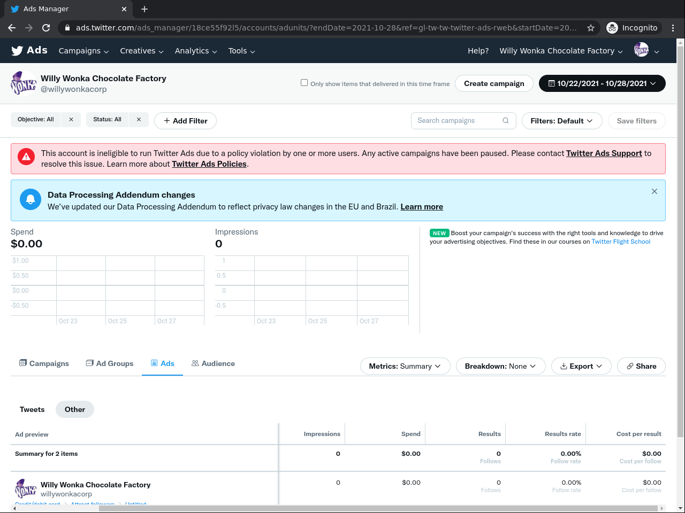Open the date range picker 10/22/2021 - 10/28/2021
The height and width of the screenshot is (513, 685).
602,83
